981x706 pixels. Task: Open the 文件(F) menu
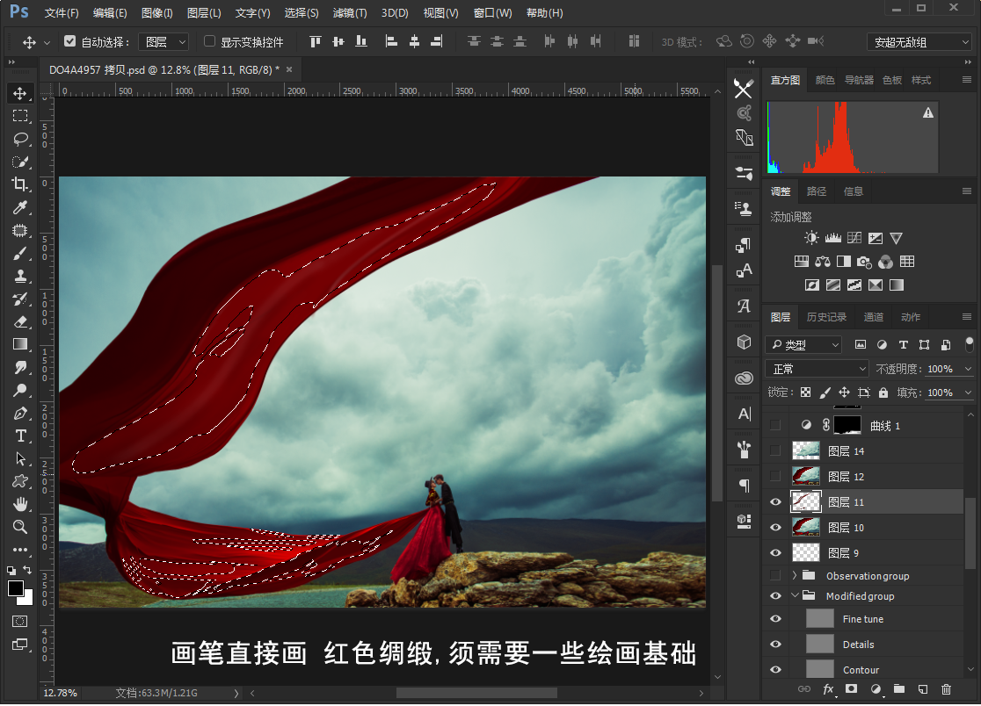point(62,13)
